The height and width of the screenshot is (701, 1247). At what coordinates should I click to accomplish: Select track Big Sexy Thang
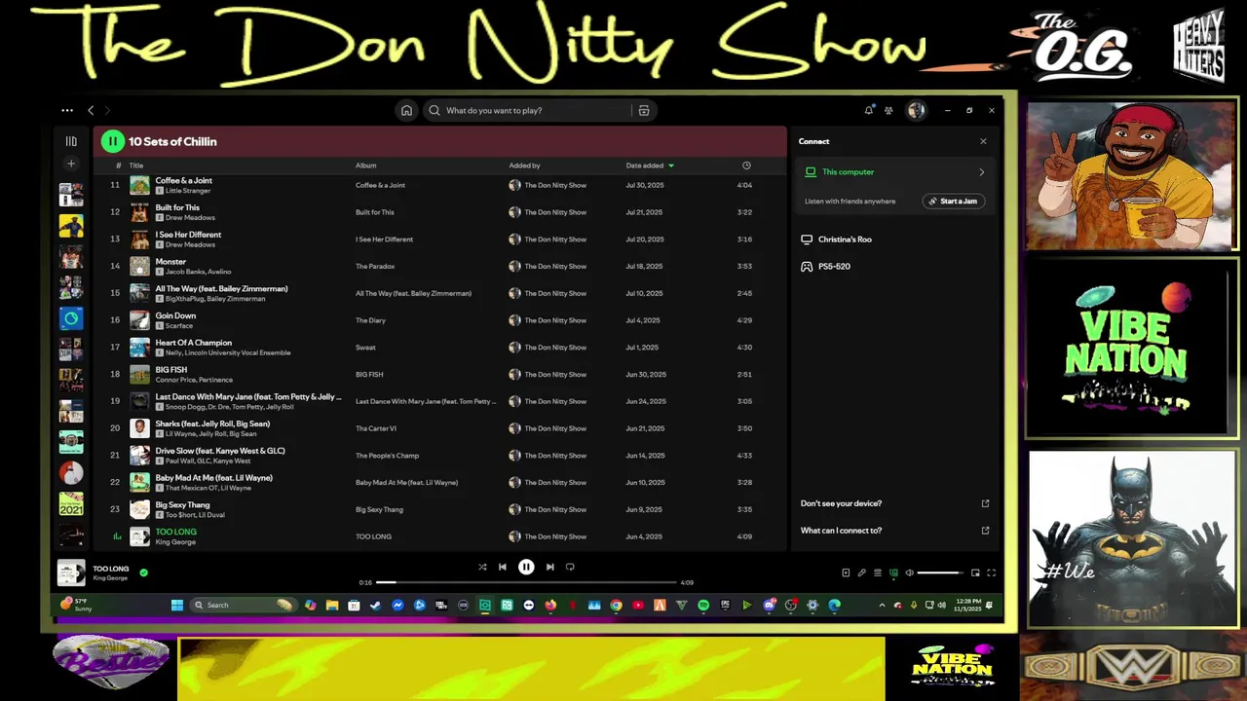click(x=182, y=505)
